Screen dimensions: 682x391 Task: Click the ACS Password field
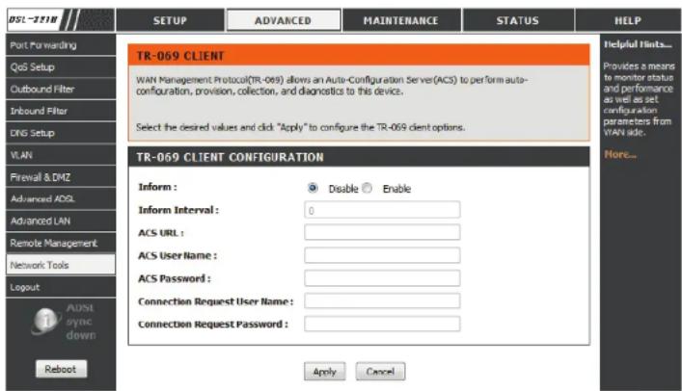tap(382, 278)
